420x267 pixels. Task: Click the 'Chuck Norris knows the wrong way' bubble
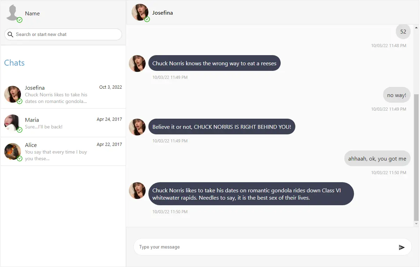pyautogui.click(x=214, y=63)
